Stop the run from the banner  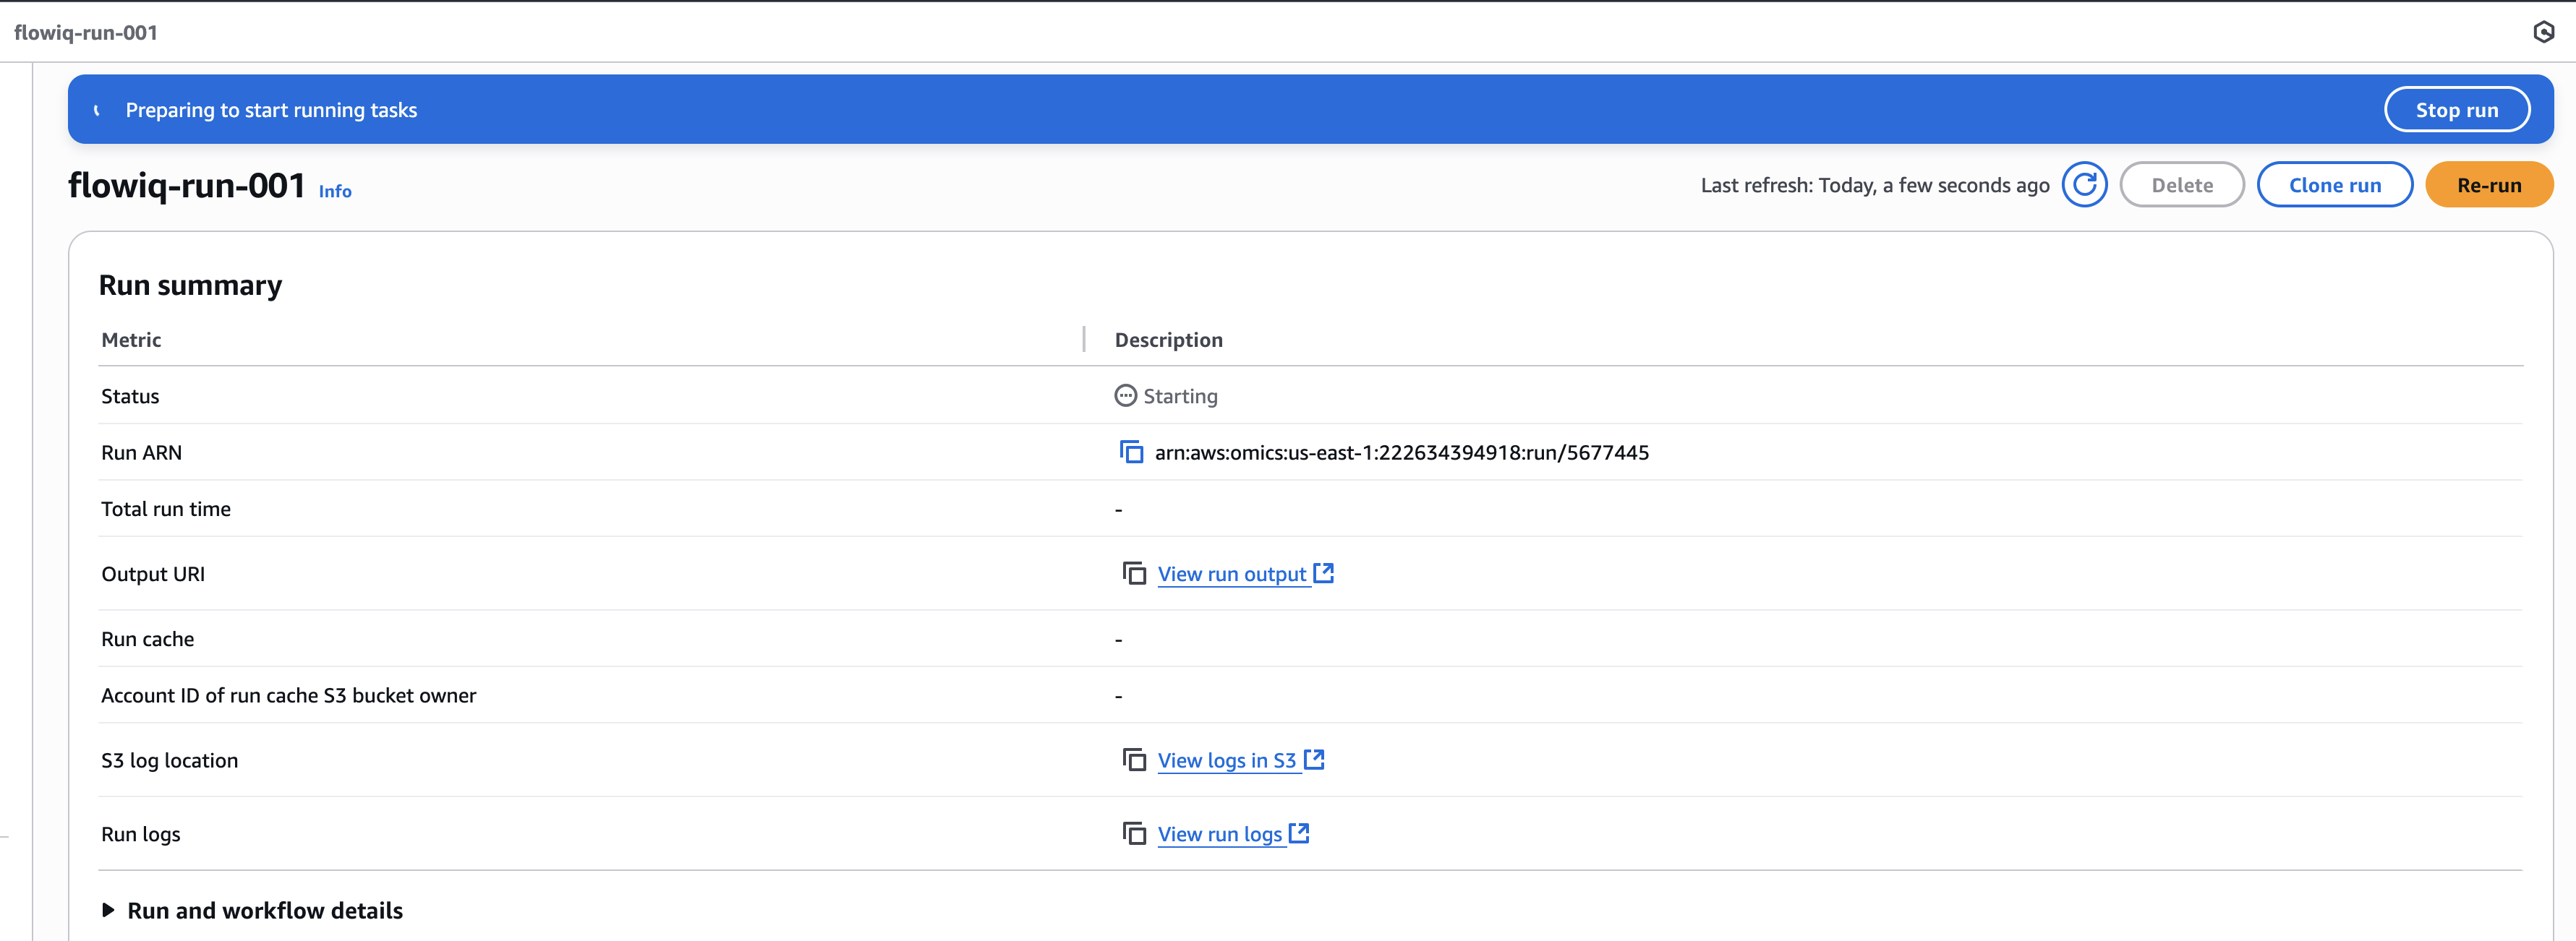(x=2457, y=110)
